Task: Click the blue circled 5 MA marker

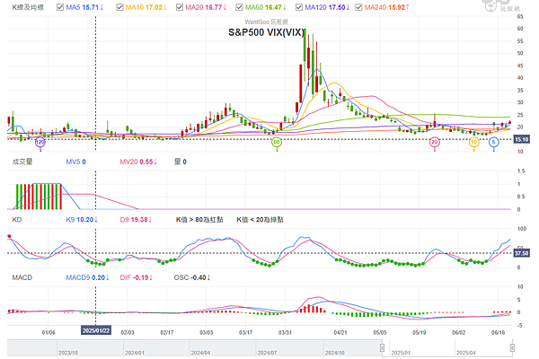Action: [x=493, y=142]
